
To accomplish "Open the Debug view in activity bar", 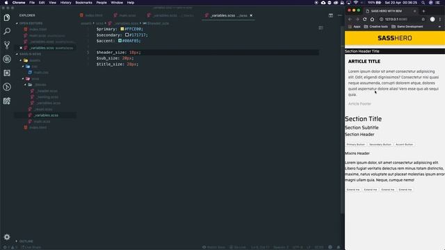I will [x=7, y=59].
